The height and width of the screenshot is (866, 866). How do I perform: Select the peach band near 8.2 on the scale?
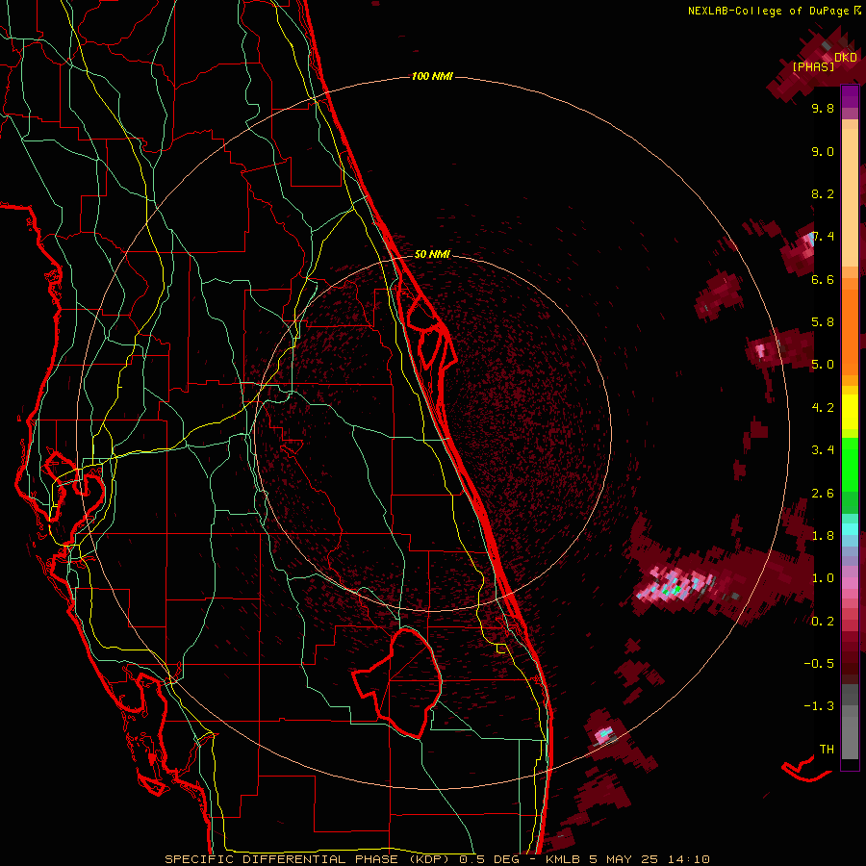tap(850, 197)
